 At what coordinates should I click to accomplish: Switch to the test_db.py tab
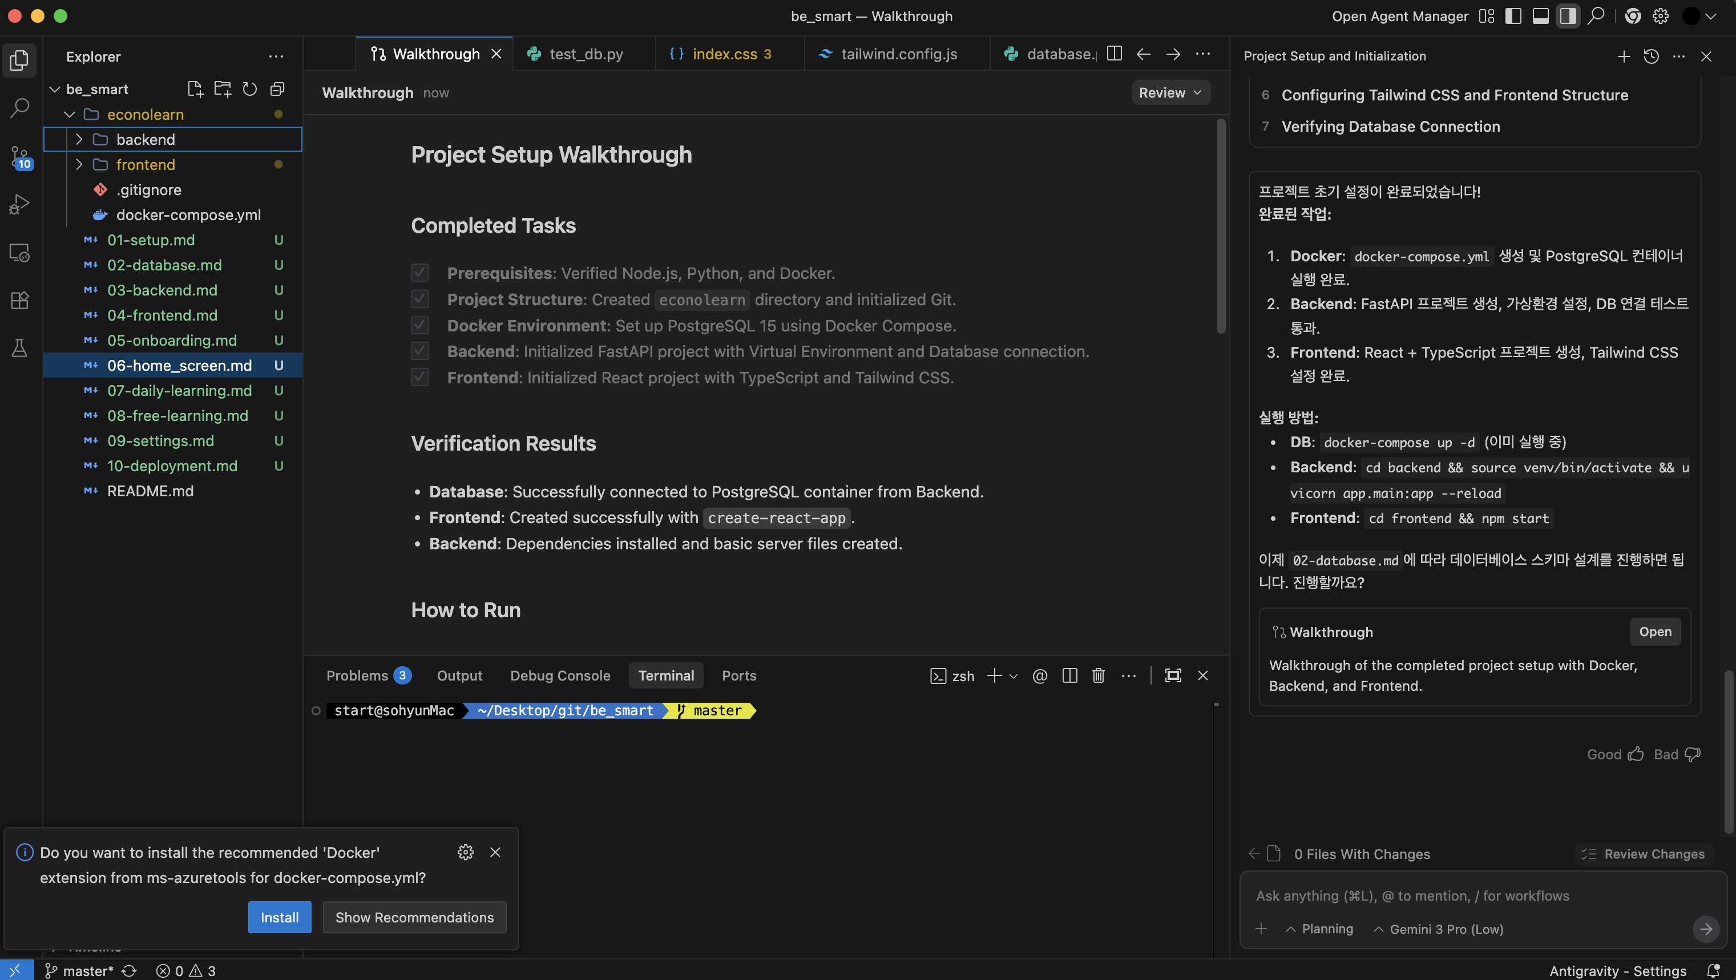[585, 54]
